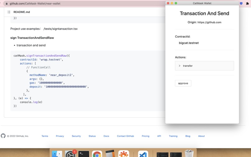Click the first minimized window thumbnail in dock

coord(163,155)
